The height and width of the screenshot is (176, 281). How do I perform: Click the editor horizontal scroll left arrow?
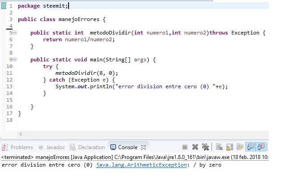coord(21,134)
